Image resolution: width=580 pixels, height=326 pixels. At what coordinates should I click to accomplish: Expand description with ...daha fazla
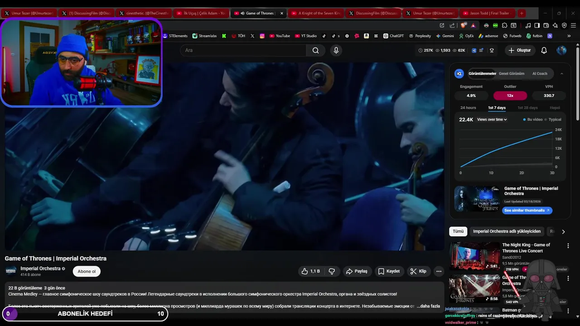[x=428, y=306]
